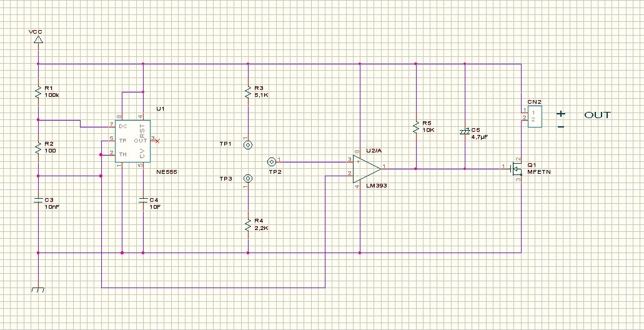Click the TP3 label text
This screenshot has height=330, width=644.
(225, 179)
